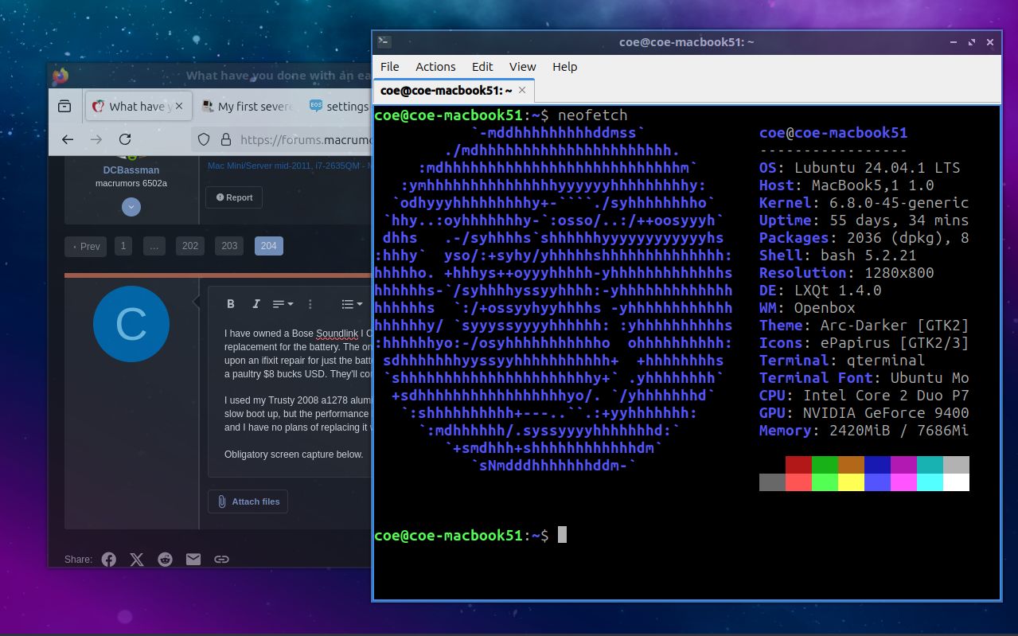Click 'DE: LXQt 1.4.0' line
The image size is (1018, 636).
pos(821,291)
